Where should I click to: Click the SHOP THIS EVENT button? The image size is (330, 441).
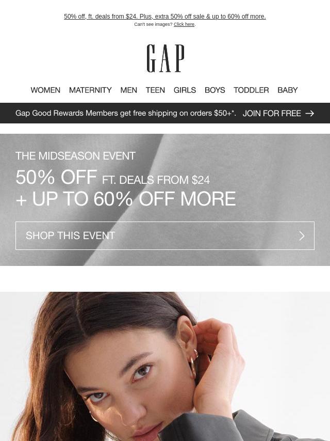[165, 235]
